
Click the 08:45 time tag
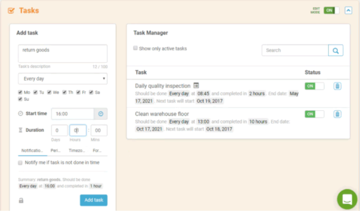click(204, 94)
